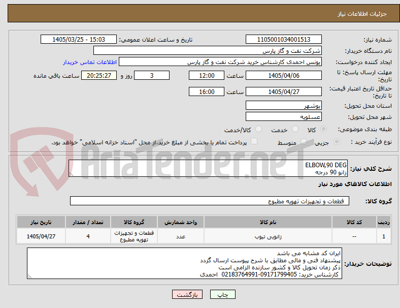Click the resize handle of description textarea
The height and width of the screenshot is (308, 400).
(x=71, y=174)
